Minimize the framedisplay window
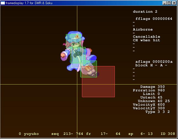The width and height of the screenshot is (178, 139). click(164, 3)
